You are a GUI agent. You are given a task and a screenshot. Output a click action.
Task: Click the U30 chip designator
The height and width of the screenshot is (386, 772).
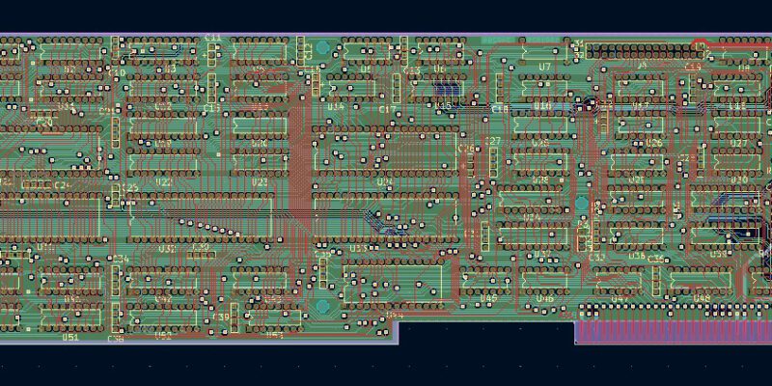739,180
